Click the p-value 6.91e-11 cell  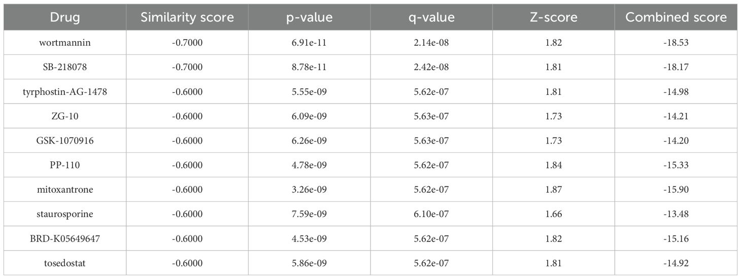[x=309, y=43]
